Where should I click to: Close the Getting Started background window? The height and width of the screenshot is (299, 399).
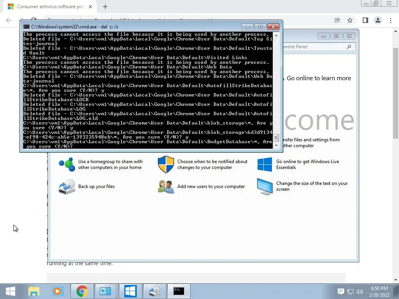(350, 36)
